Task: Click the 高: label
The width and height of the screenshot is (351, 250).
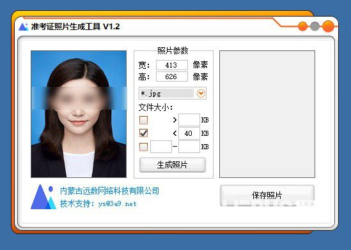Action: tap(144, 77)
